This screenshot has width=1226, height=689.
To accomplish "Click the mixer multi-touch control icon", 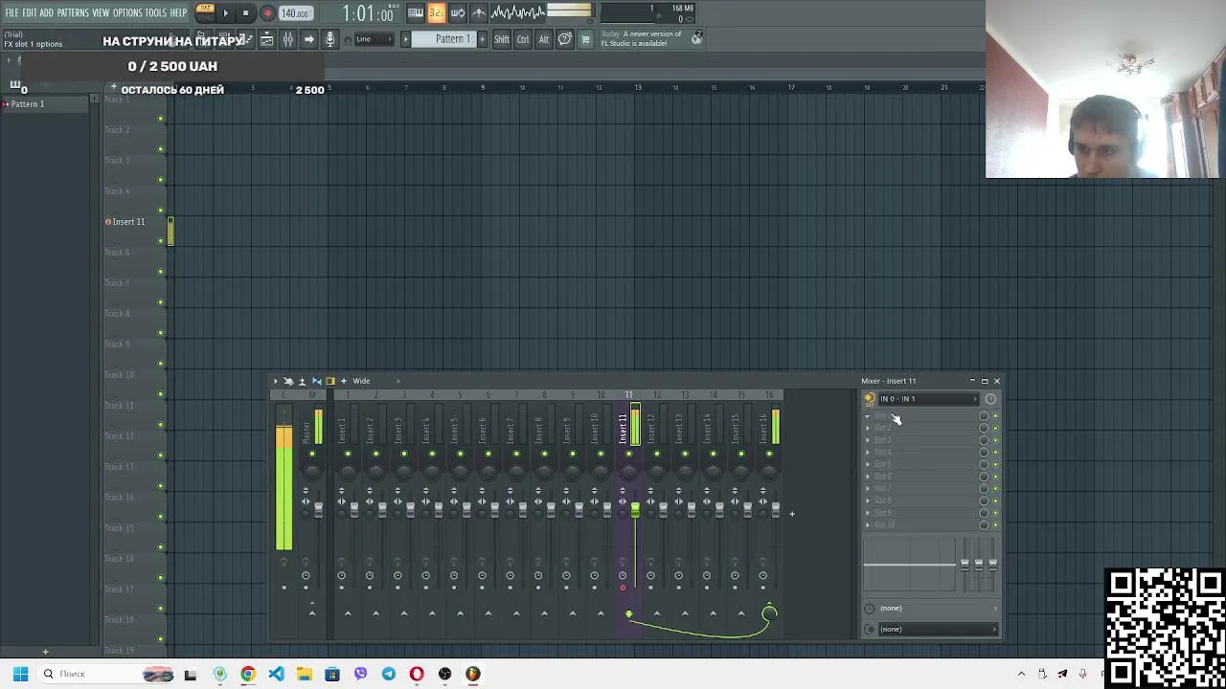I will (288, 381).
